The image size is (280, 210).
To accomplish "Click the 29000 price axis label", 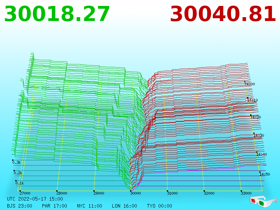I will pos(99,193).
